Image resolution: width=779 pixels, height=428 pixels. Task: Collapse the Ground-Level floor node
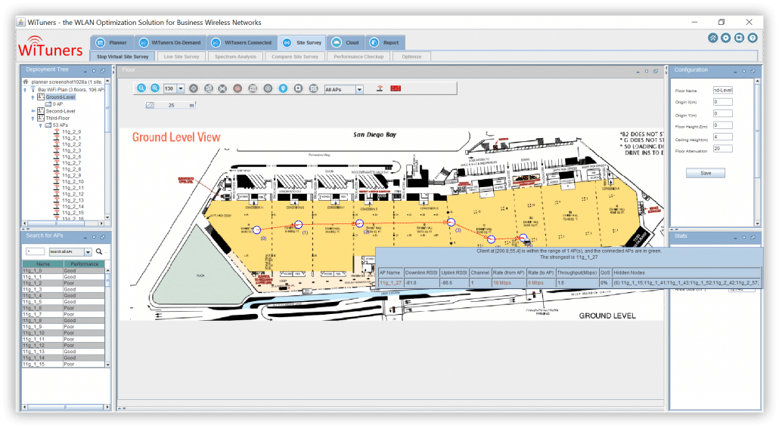[x=34, y=97]
